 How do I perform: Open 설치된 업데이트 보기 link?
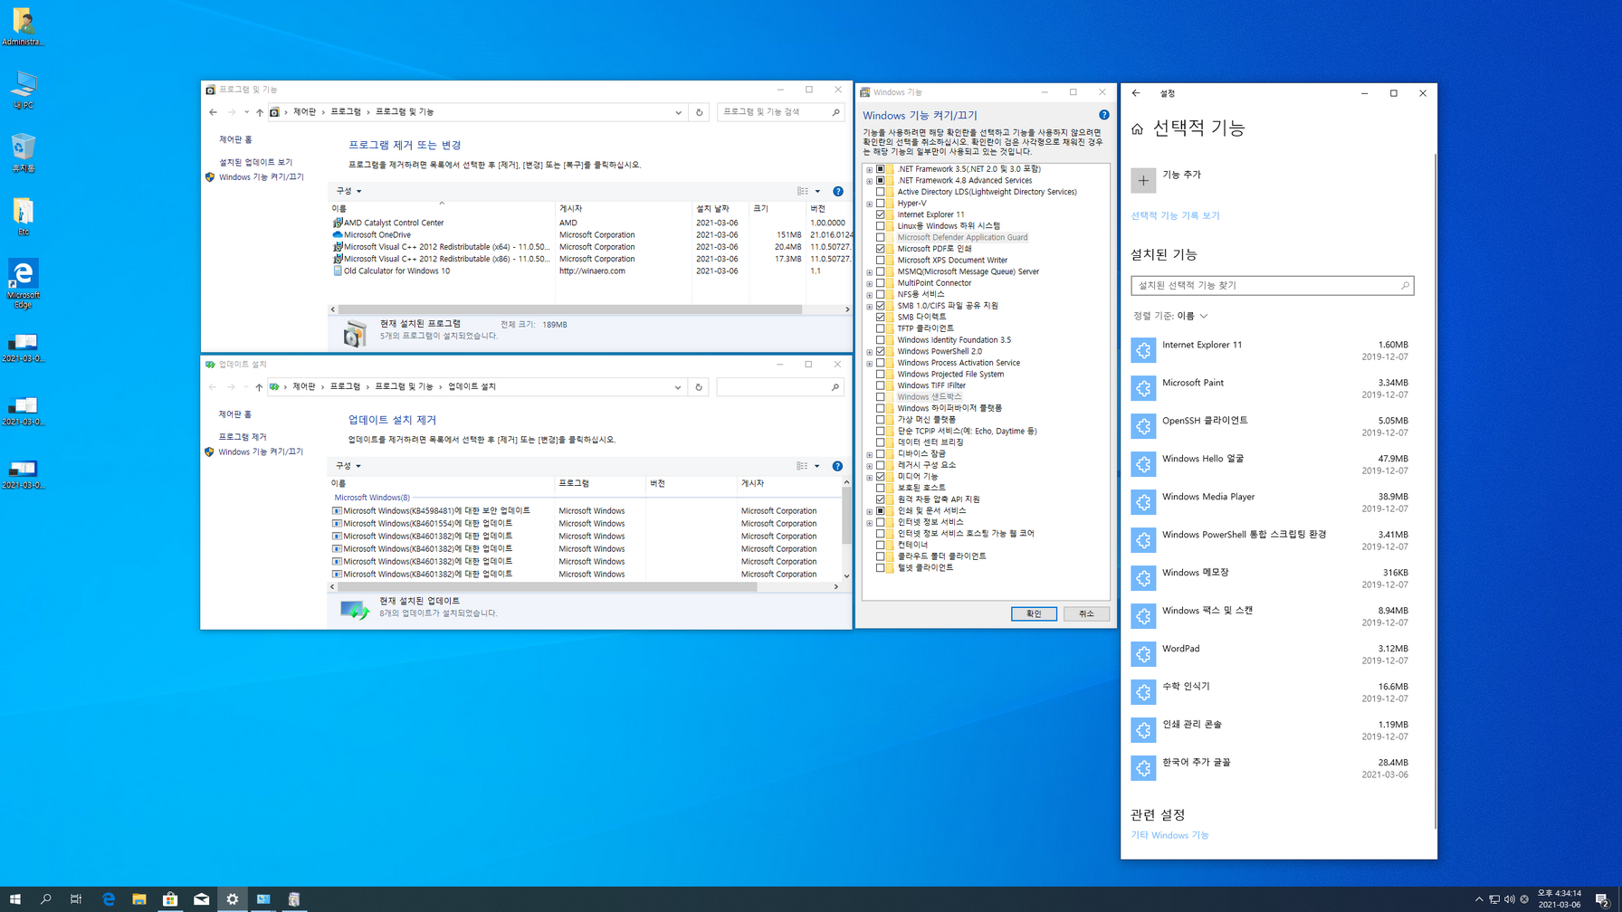tap(255, 162)
